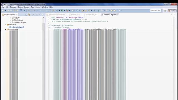
Task: Open the Edit menu
Action: coord(7,7)
